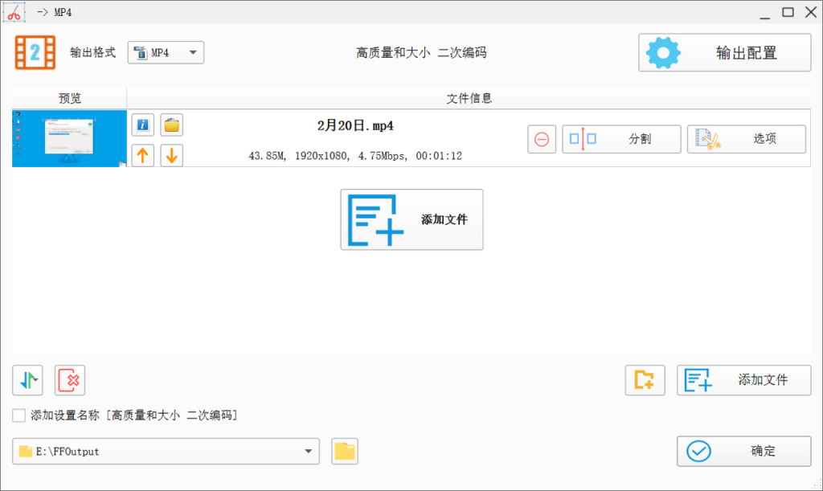Open 选项 clip options
The height and width of the screenshot is (491, 823).
pos(747,139)
